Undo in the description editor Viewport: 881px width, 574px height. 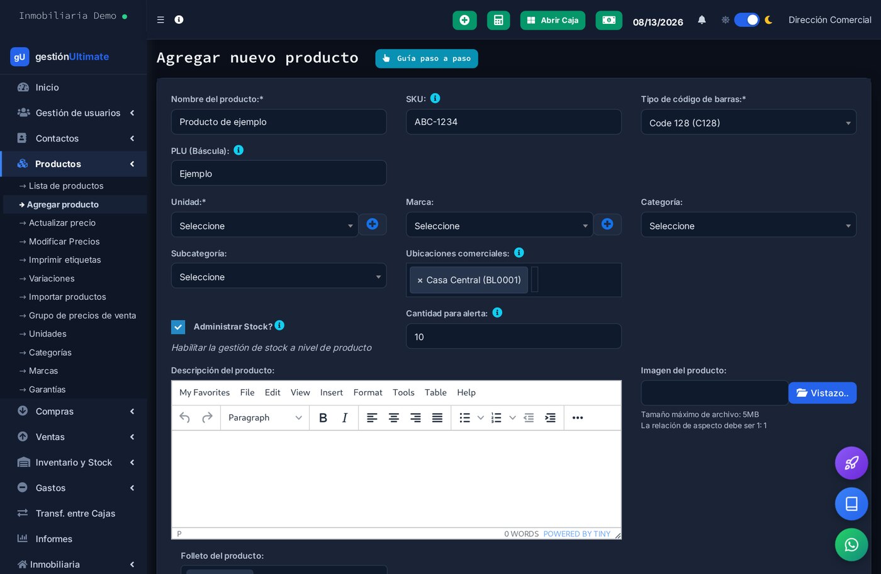(x=184, y=417)
